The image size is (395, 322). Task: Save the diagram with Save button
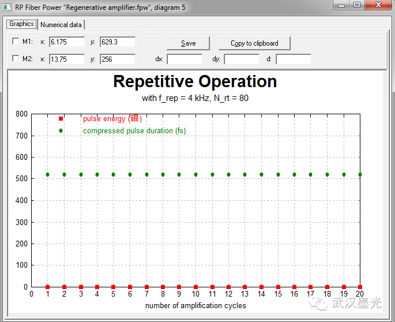(x=188, y=43)
